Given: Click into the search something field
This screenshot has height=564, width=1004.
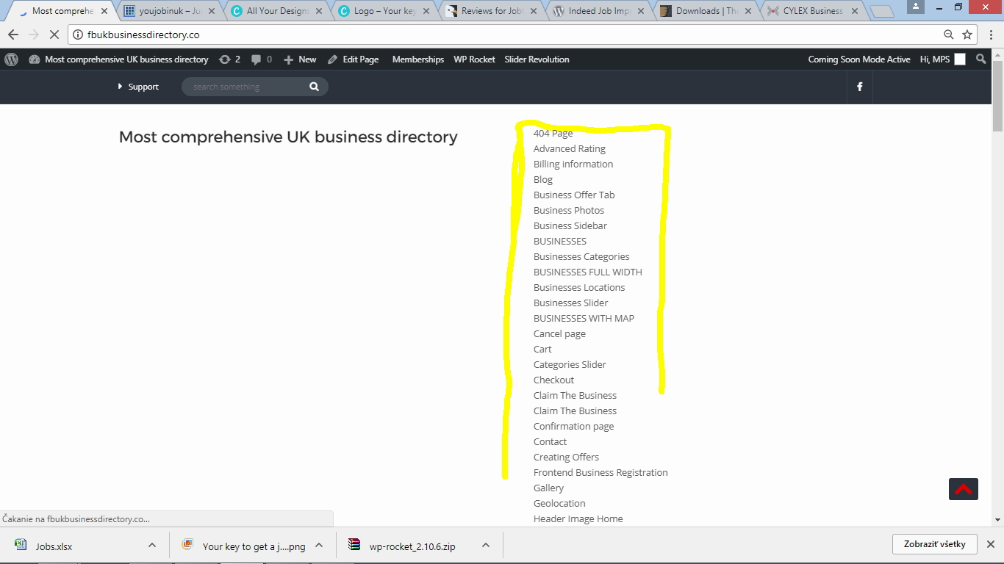Looking at the screenshot, I should (246, 87).
